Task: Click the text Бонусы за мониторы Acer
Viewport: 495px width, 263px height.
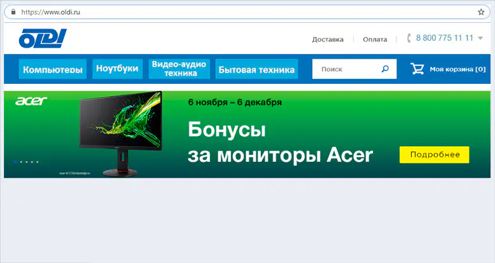Action: click(x=280, y=142)
